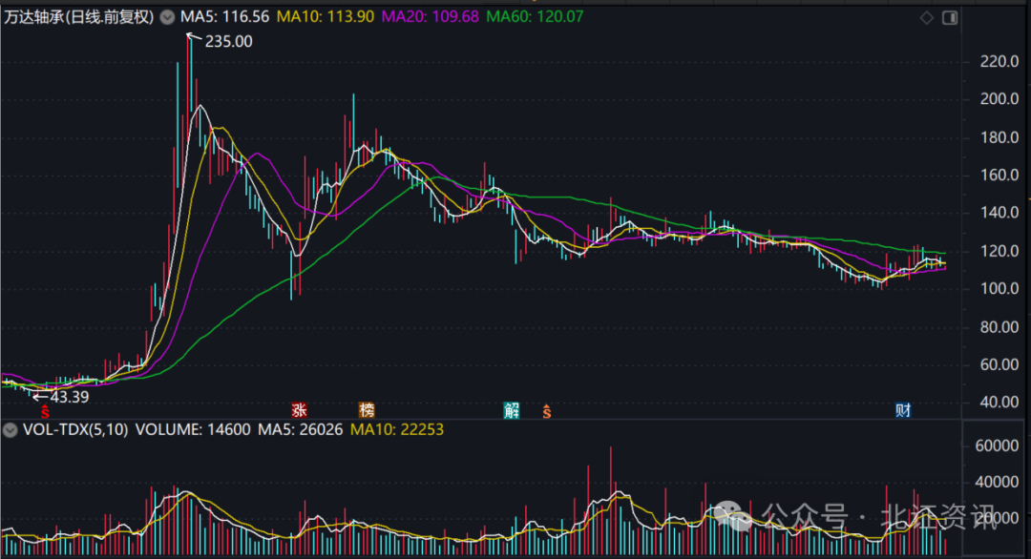Click the red 张 event marker
The image size is (1031, 559).
coord(299,410)
